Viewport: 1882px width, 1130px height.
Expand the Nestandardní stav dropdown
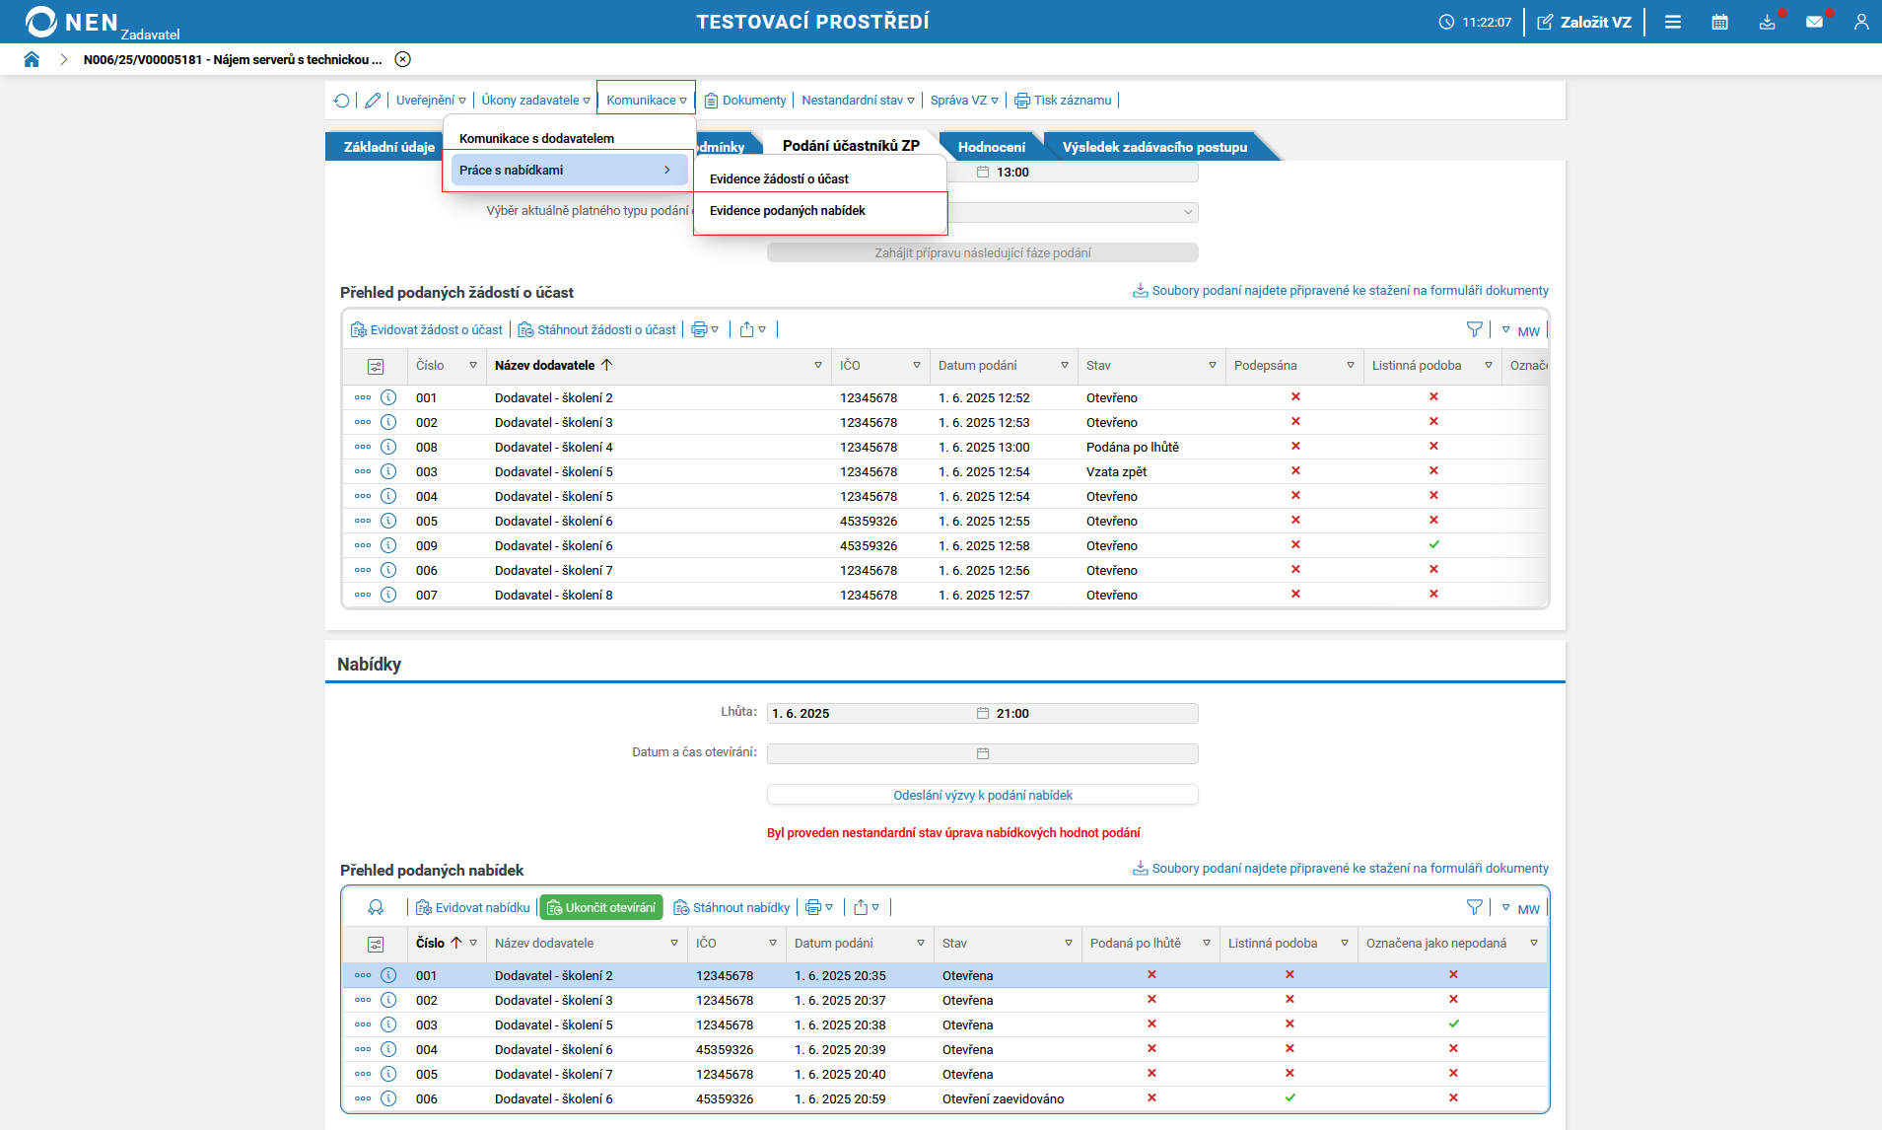tap(858, 101)
